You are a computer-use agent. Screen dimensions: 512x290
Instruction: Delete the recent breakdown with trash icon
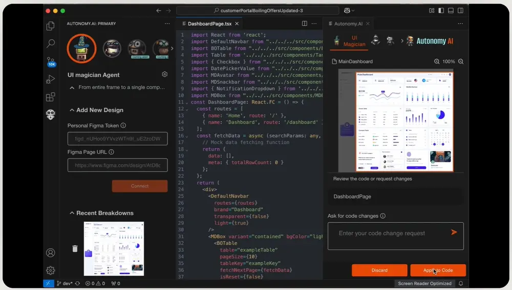[75, 249]
